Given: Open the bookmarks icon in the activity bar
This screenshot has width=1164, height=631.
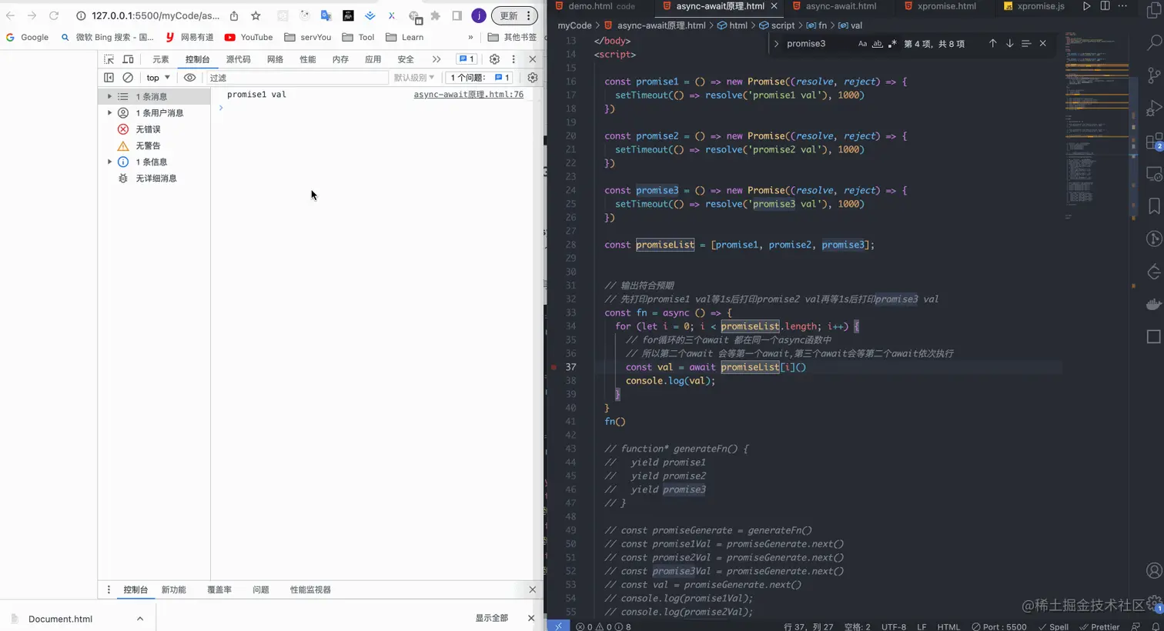Looking at the screenshot, I should click(1153, 206).
